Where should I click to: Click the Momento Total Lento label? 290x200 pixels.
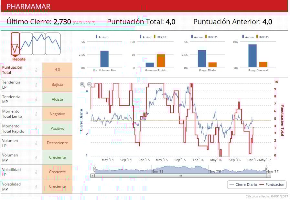click(x=12, y=114)
